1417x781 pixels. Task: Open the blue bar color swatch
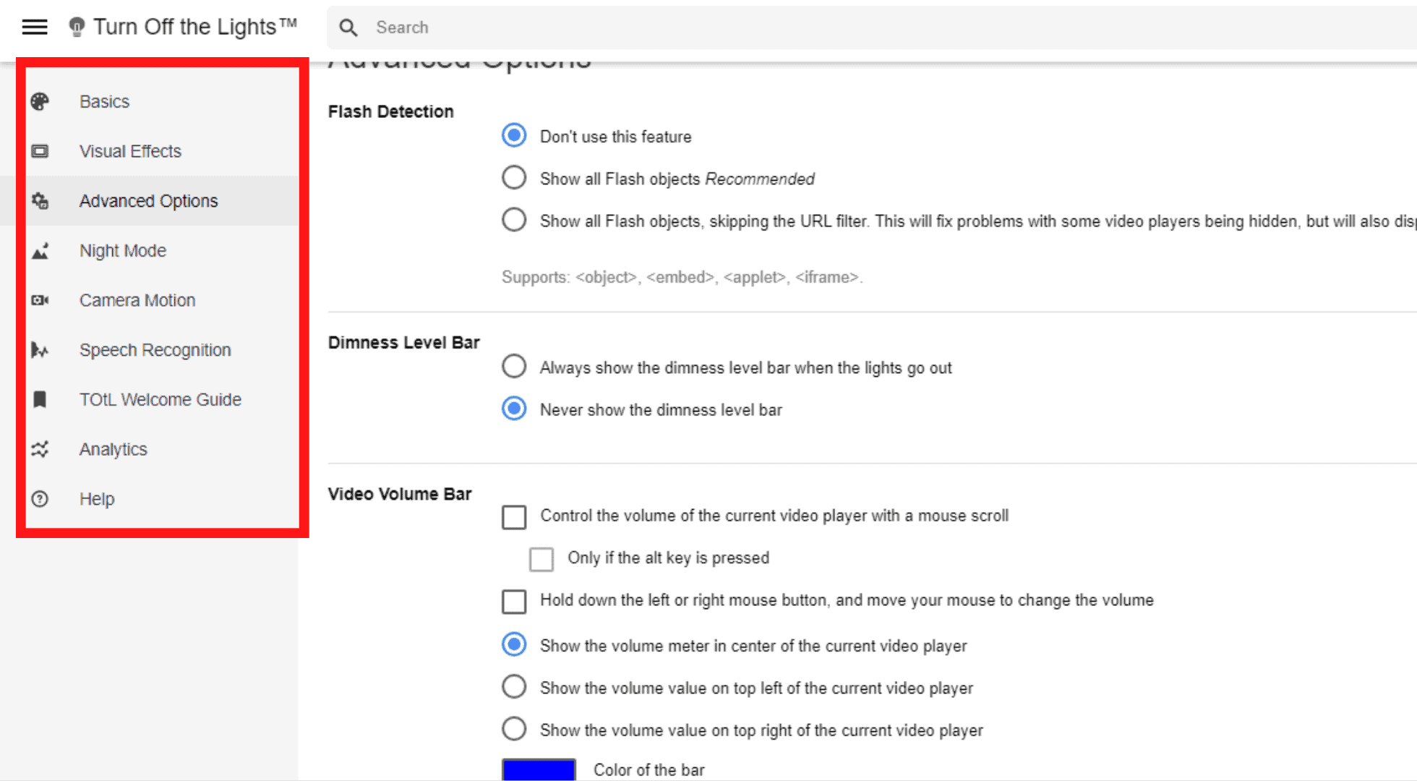tap(539, 769)
